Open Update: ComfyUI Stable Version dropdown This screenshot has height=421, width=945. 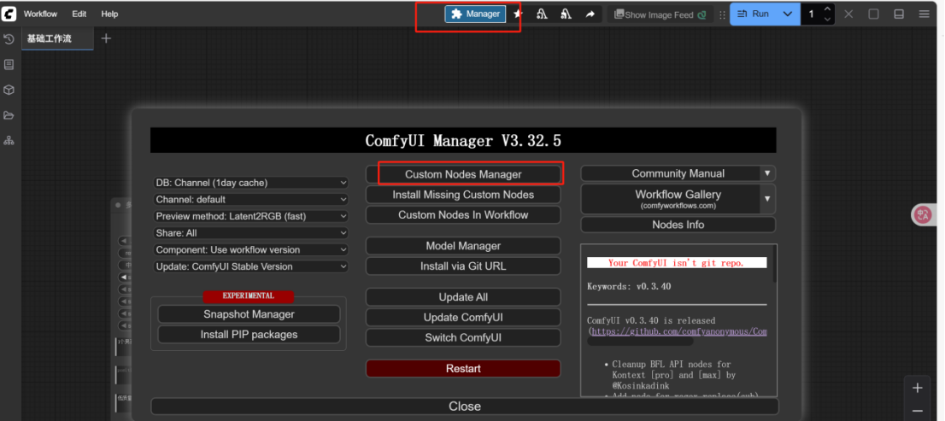(x=251, y=266)
